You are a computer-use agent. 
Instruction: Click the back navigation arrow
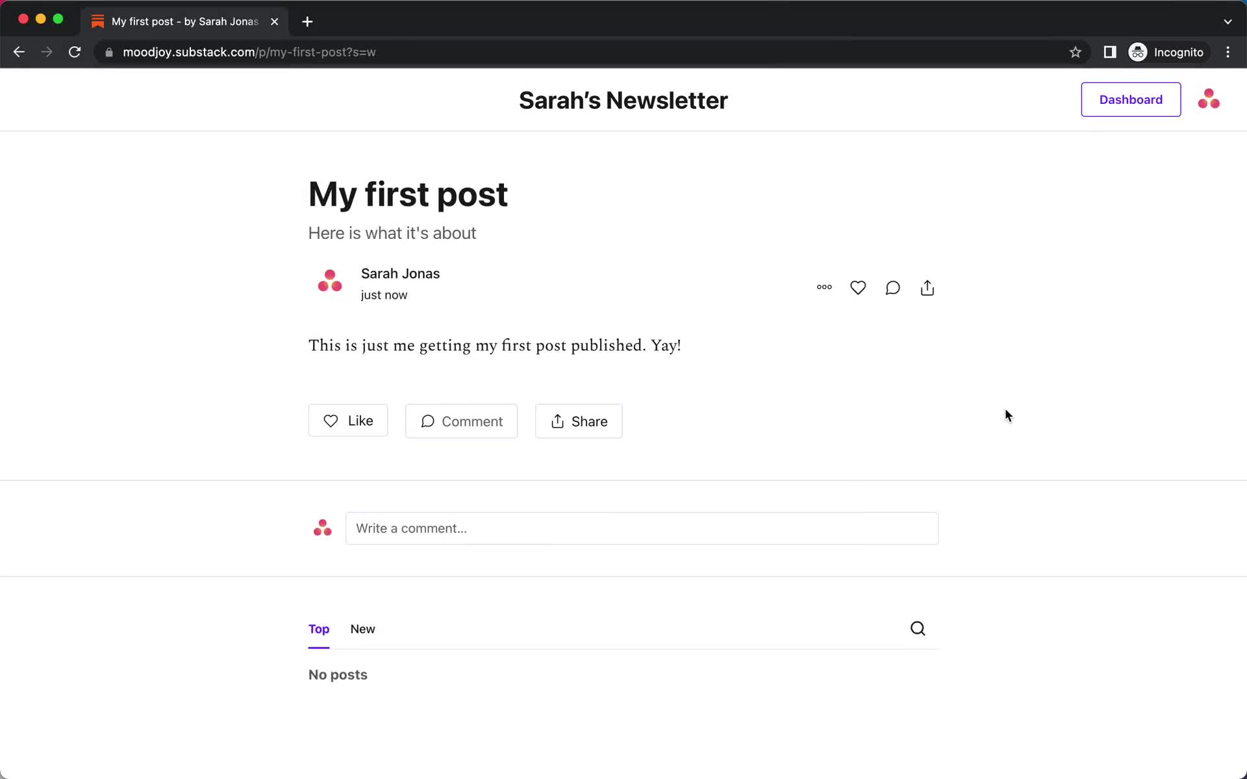(x=19, y=52)
